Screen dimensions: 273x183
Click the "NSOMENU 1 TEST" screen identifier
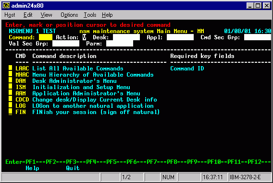click(x=32, y=31)
